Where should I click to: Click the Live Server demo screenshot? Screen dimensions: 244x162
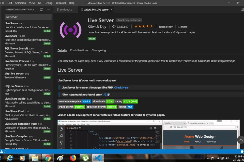tap(148, 134)
